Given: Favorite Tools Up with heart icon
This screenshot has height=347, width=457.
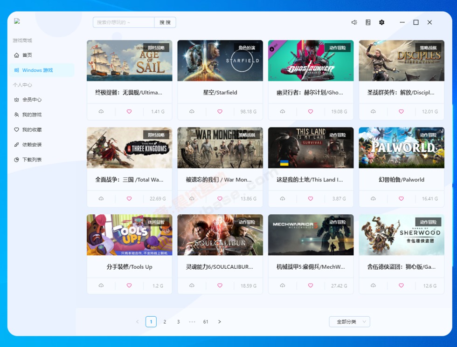Looking at the screenshot, I should coord(129,286).
